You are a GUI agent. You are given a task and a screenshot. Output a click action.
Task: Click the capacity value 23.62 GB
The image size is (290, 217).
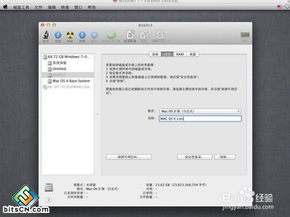pos(162,185)
